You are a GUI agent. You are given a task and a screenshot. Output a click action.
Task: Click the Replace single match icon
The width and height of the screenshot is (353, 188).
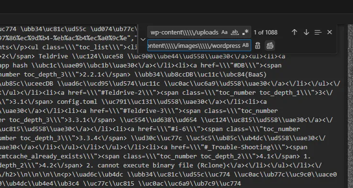click(257, 46)
